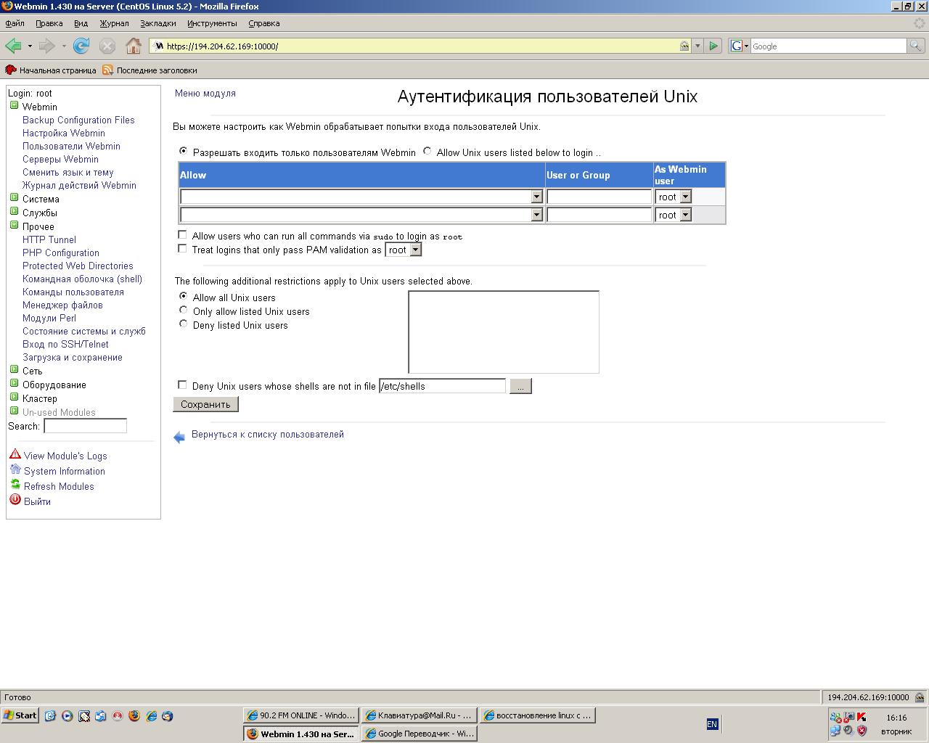Click the EN language indicator in the taskbar
The image size is (929, 743).
[712, 724]
